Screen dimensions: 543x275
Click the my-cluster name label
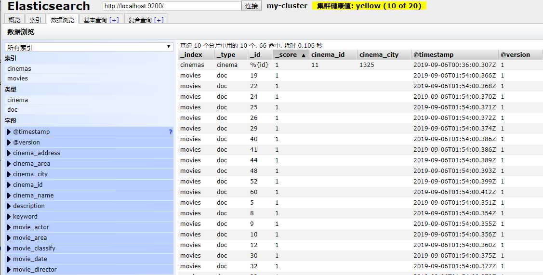point(287,6)
